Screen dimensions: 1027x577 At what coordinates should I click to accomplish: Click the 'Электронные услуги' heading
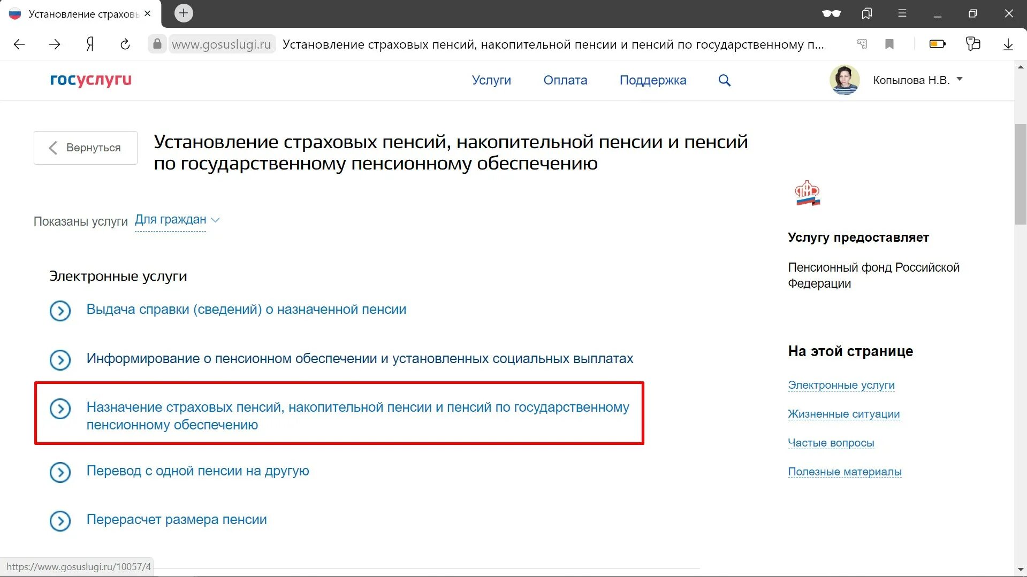(118, 276)
